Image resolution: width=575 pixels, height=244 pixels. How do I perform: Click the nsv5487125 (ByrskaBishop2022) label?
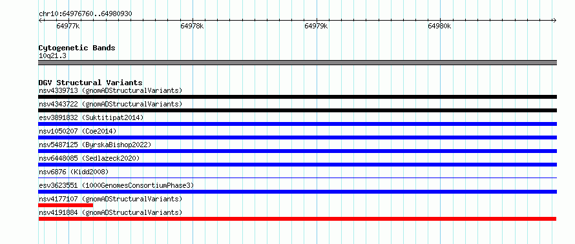coord(95,145)
